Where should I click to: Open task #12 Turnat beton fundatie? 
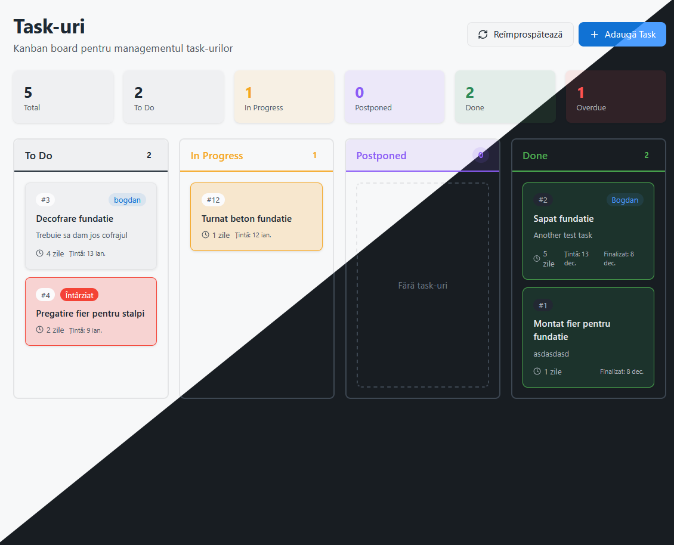[x=256, y=216]
